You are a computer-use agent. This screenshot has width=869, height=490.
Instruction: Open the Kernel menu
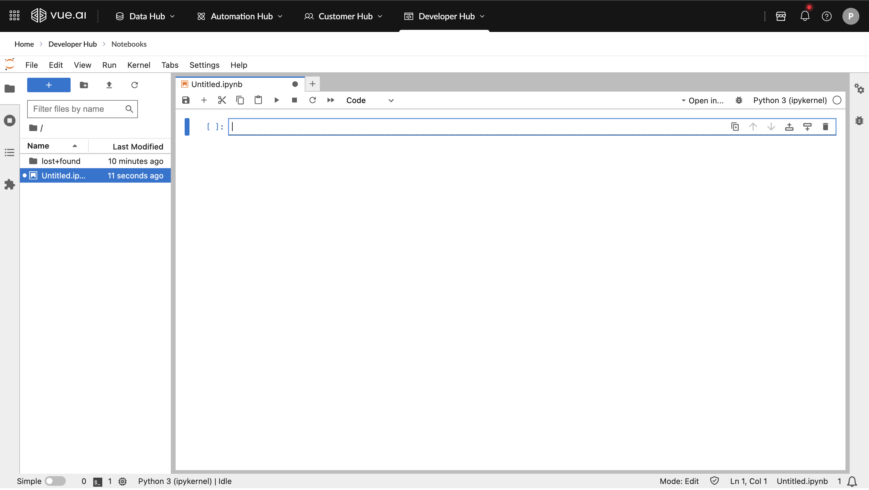(139, 65)
